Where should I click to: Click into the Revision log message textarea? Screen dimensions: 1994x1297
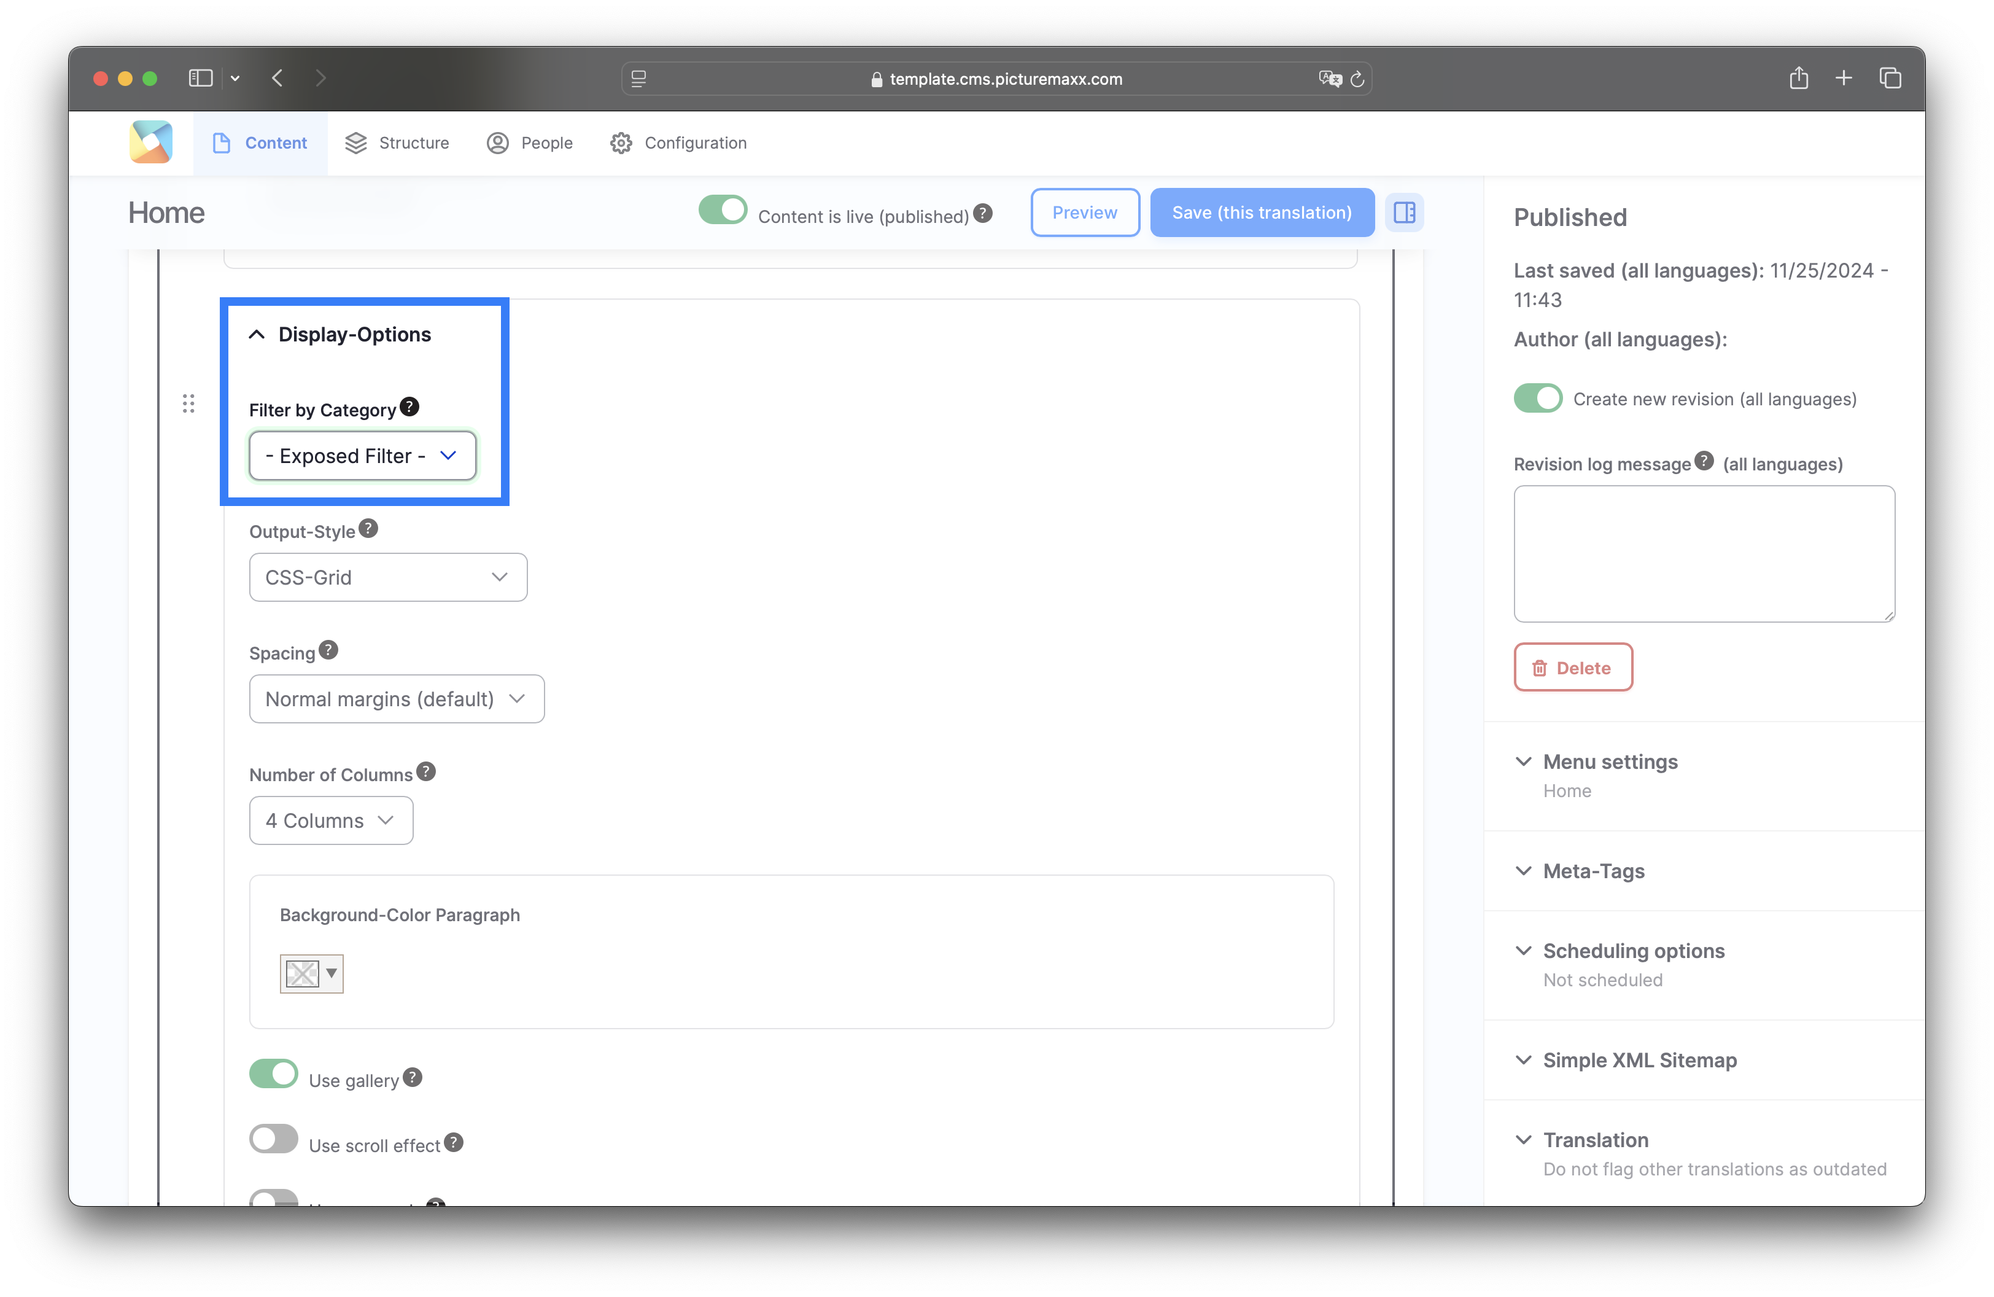click(x=1704, y=554)
